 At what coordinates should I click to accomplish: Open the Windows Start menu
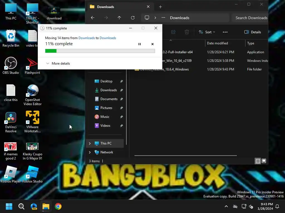[9, 206]
